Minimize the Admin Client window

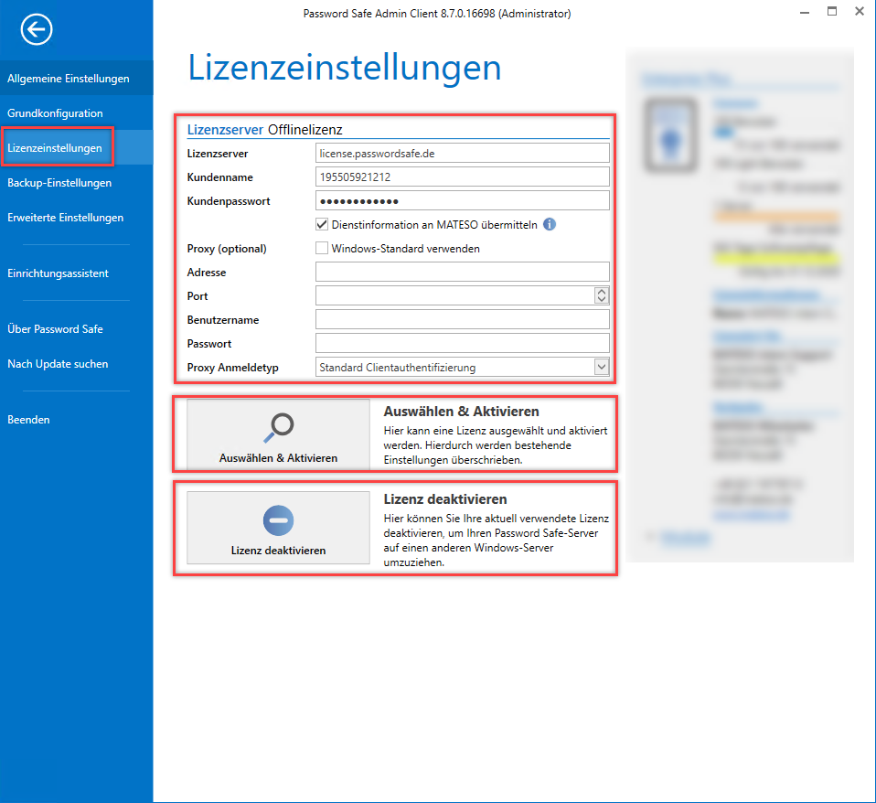(805, 12)
